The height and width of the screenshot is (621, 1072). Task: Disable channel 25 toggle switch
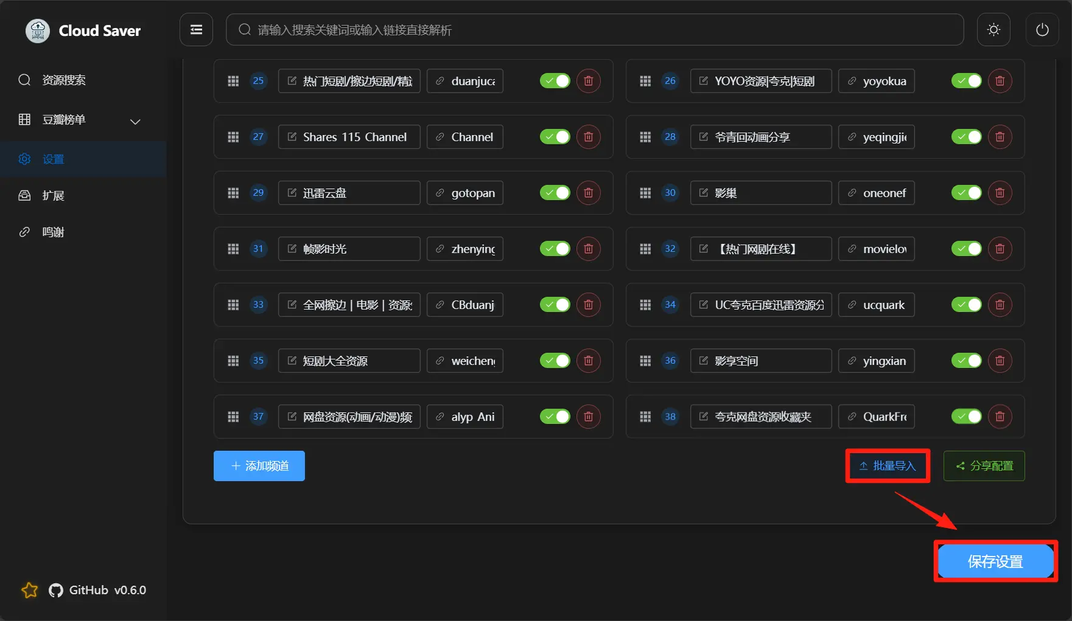[x=555, y=81]
